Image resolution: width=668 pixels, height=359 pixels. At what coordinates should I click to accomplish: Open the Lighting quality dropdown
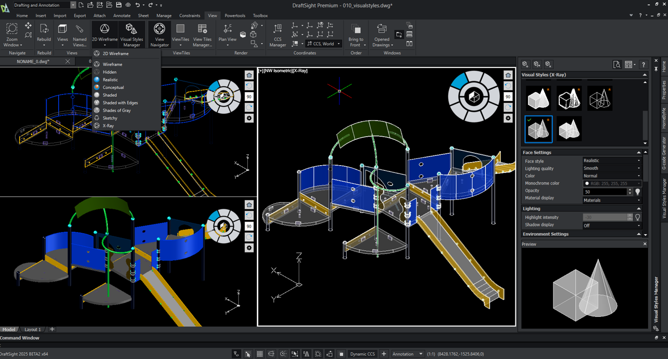tap(612, 168)
